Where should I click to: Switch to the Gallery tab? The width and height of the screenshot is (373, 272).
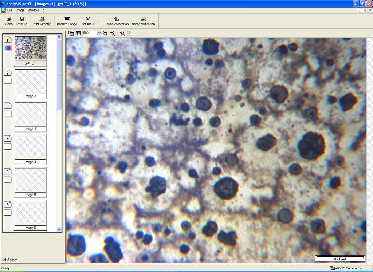click(x=9, y=260)
